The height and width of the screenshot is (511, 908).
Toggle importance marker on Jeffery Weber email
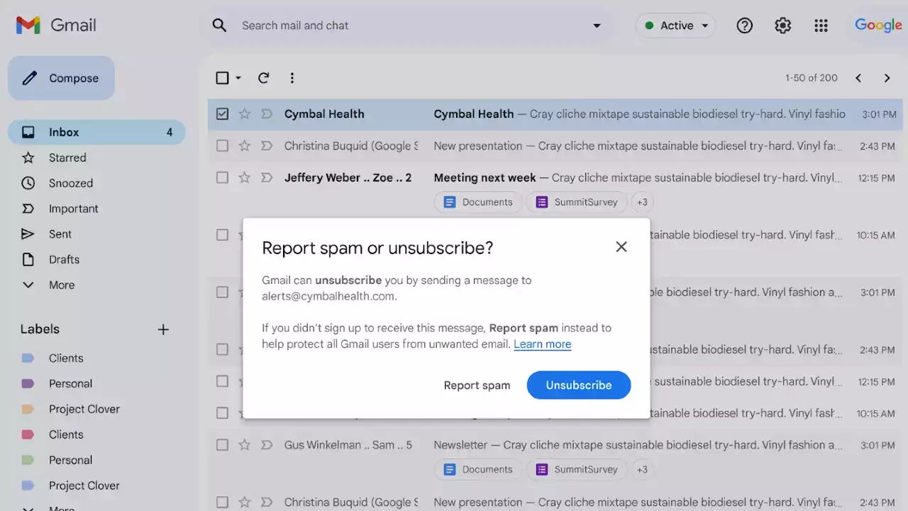coord(267,178)
